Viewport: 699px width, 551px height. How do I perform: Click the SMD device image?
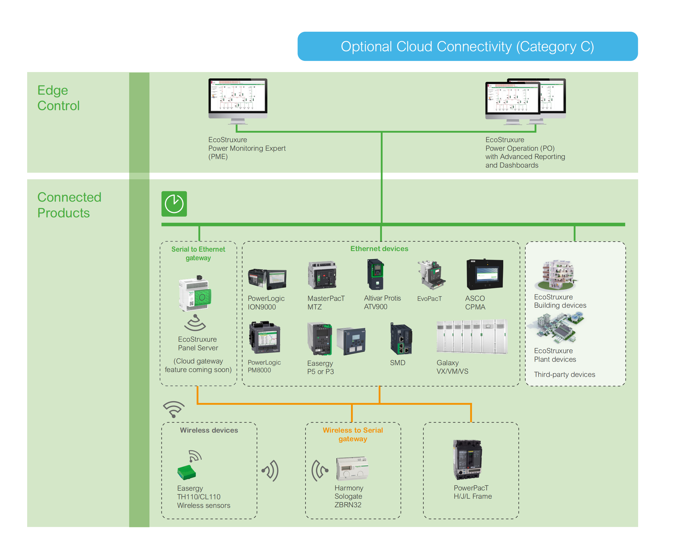click(x=401, y=339)
